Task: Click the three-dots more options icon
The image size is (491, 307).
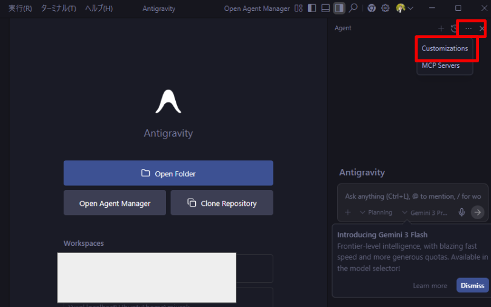Action: point(468,28)
